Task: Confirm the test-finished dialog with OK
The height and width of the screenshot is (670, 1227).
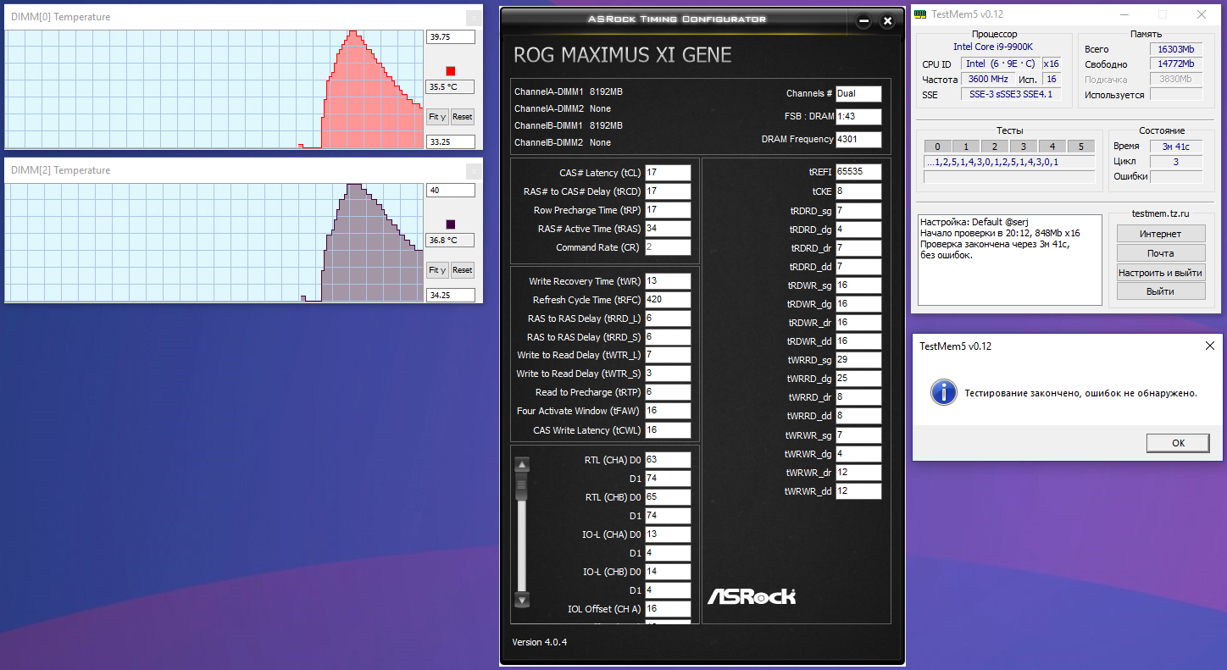Action: pyautogui.click(x=1177, y=443)
